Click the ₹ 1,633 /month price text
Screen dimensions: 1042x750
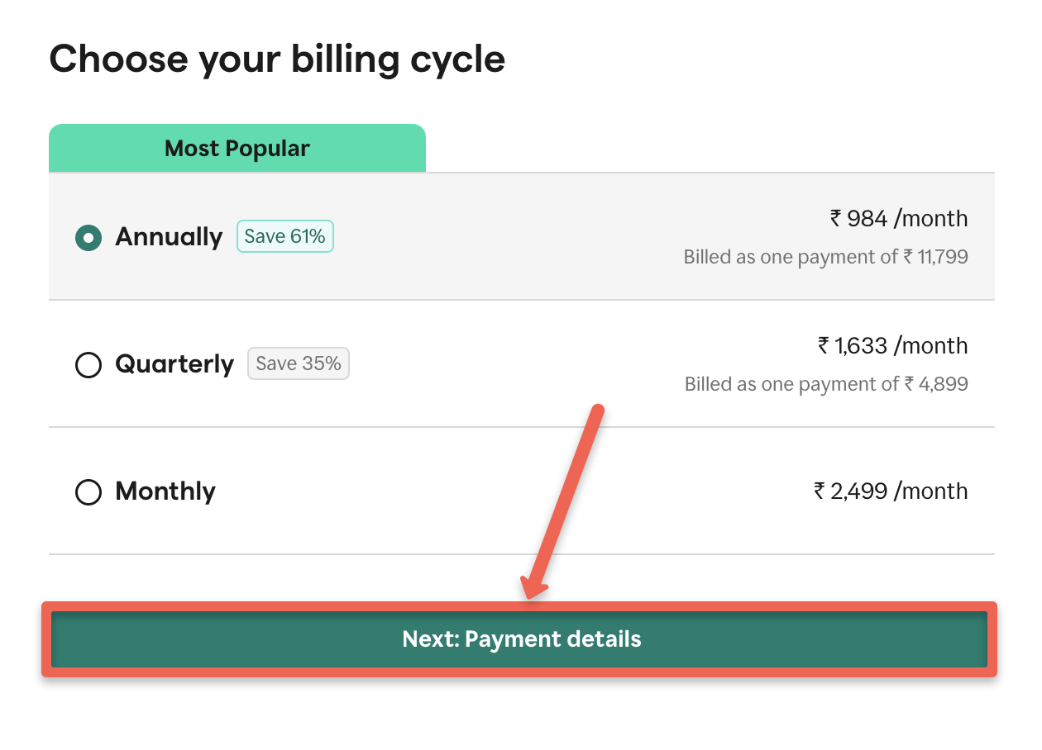click(891, 345)
